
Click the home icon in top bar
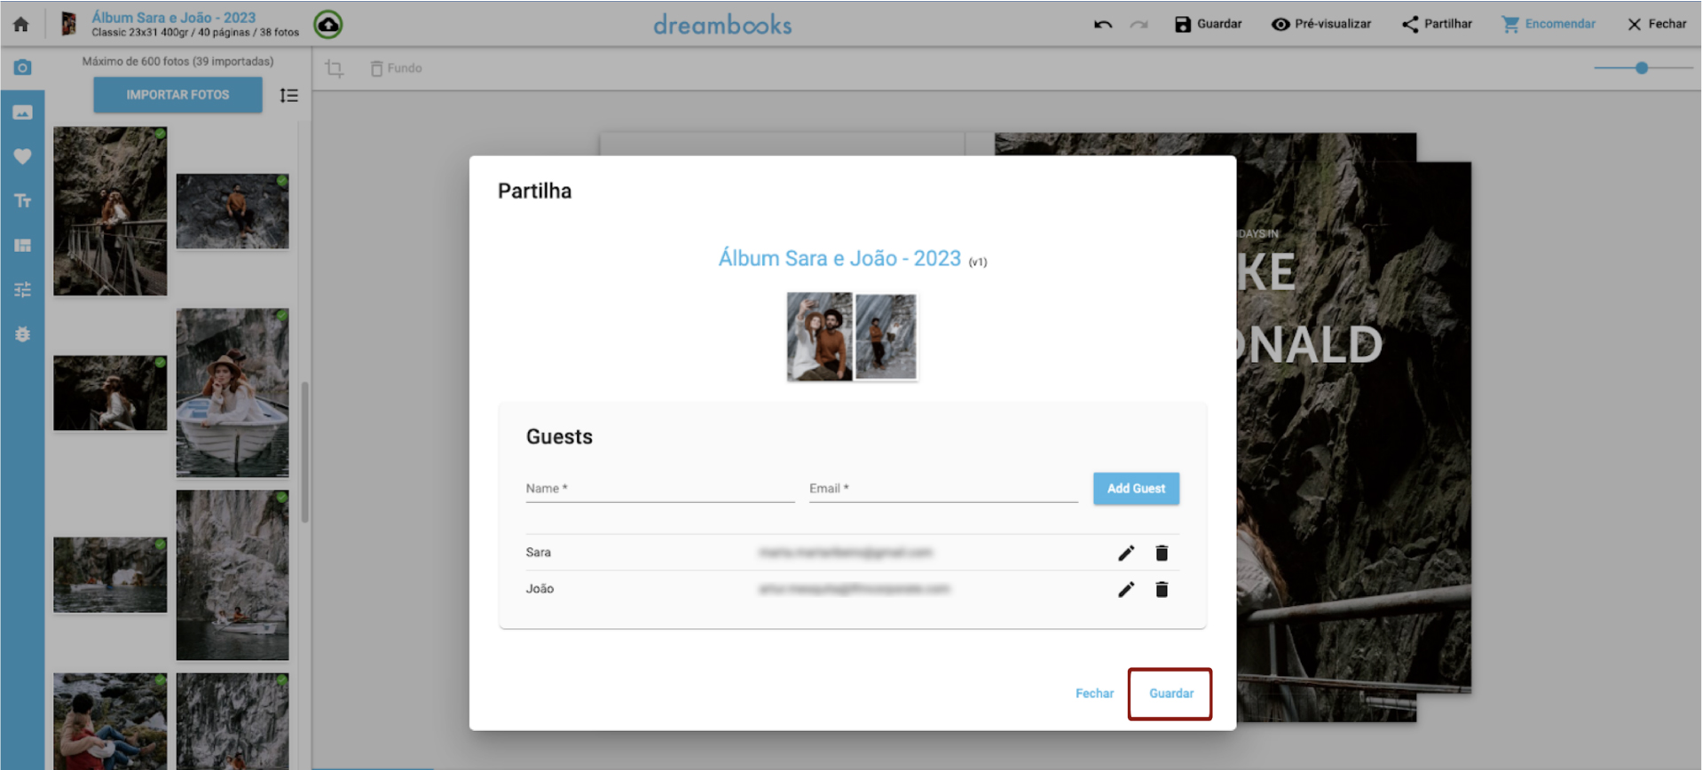21,24
